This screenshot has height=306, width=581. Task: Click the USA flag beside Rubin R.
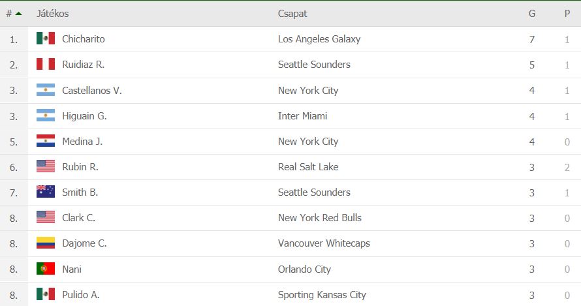coord(46,166)
